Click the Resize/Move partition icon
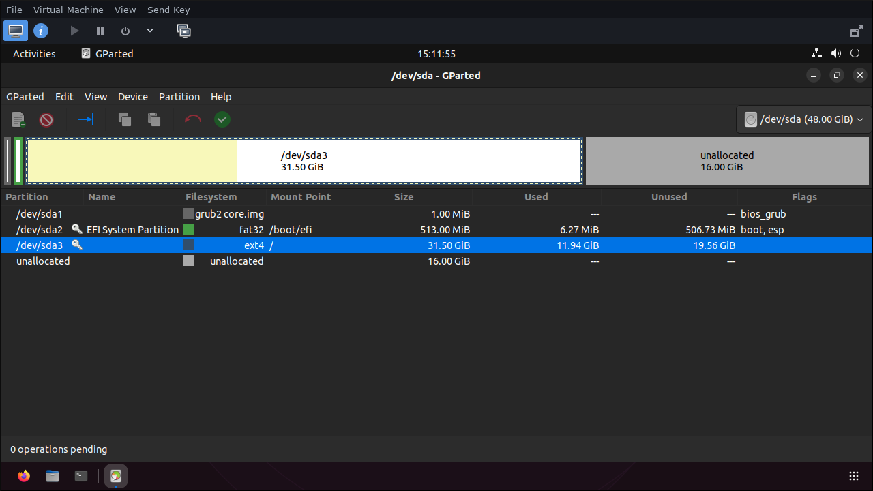873x491 pixels. (86, 120)
